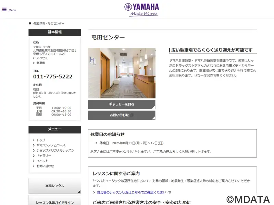The width and height of the screenshot is (274, 205).
Task: Click the 休業日のお知らせ heading
Action: [x=108, y=134]
